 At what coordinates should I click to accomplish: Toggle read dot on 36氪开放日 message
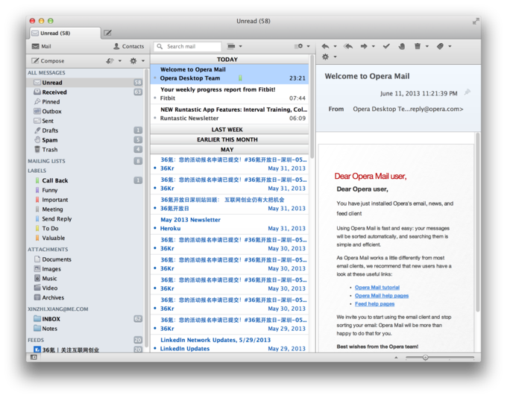155,208
